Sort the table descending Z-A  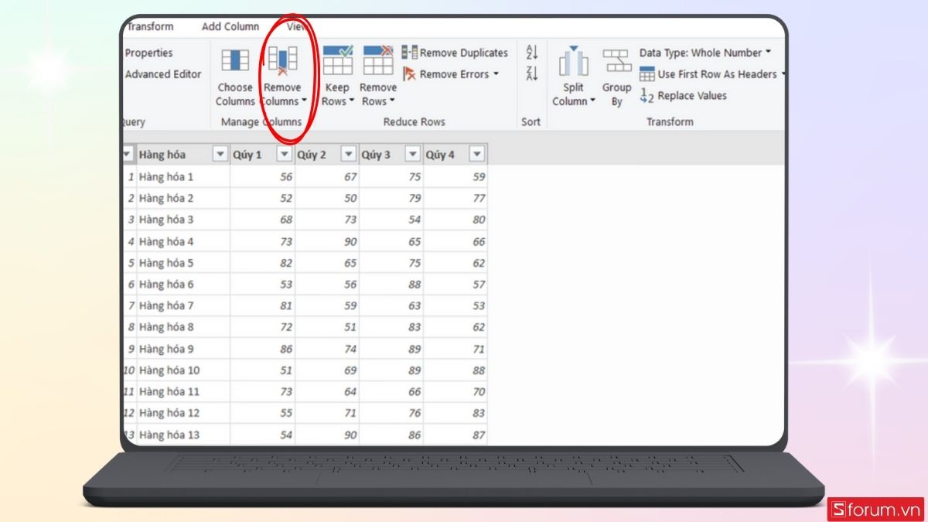coord(531,73)
